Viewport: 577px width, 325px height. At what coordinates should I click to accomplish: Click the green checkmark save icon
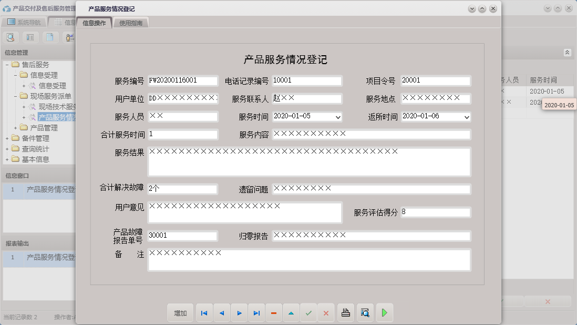pos(308,313)
